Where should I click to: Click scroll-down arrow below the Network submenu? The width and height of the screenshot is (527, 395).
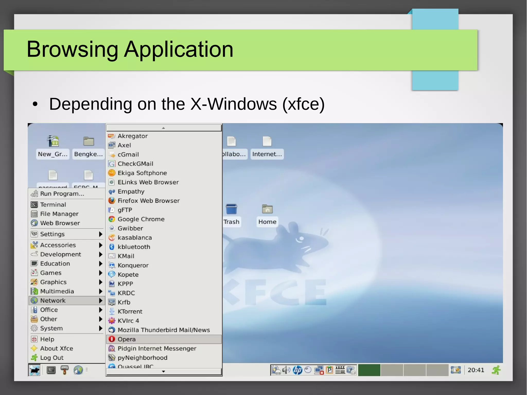[164, 372]
